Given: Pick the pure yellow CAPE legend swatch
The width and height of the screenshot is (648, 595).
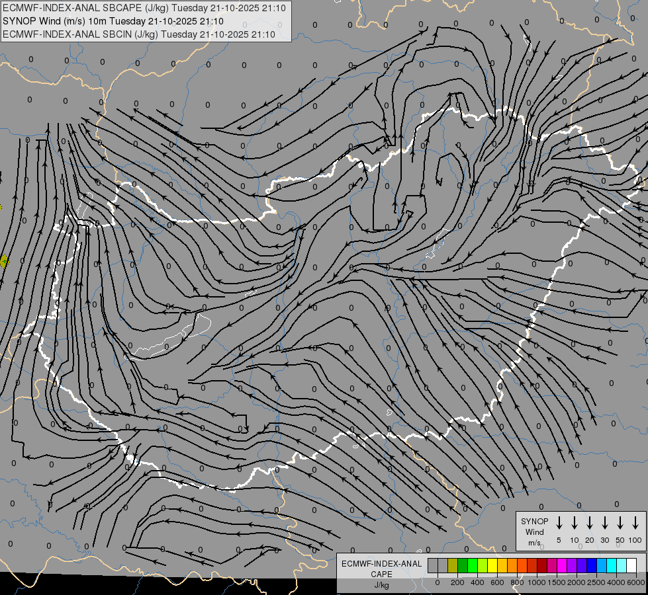Looking at the screenshot, I should tap(492, 566).
